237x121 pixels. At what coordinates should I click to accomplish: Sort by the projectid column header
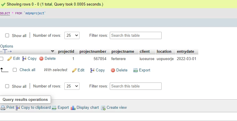coord(66,52)
